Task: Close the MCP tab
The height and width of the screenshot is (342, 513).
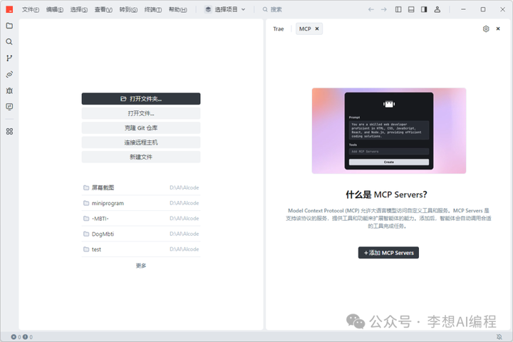Action: (x=317, y=28)
